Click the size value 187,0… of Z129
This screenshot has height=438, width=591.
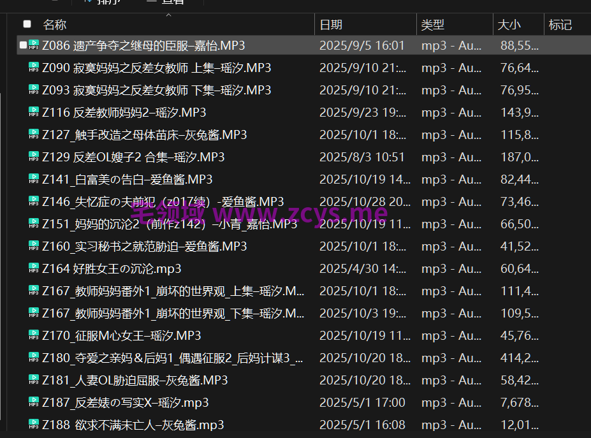[520, 157]
